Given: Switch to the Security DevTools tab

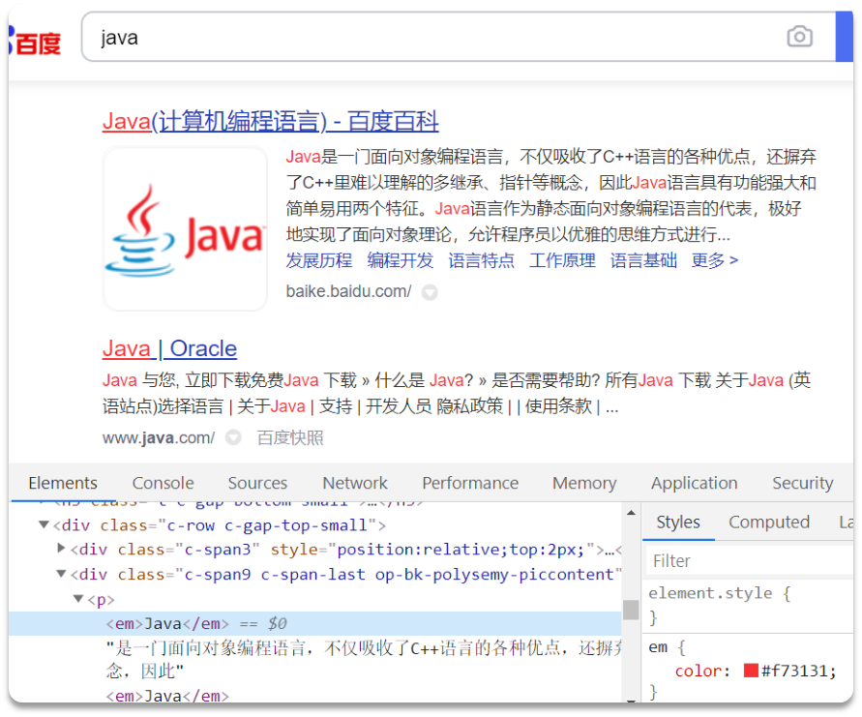Looking at the screenshot, I should [x=803, y=483].
